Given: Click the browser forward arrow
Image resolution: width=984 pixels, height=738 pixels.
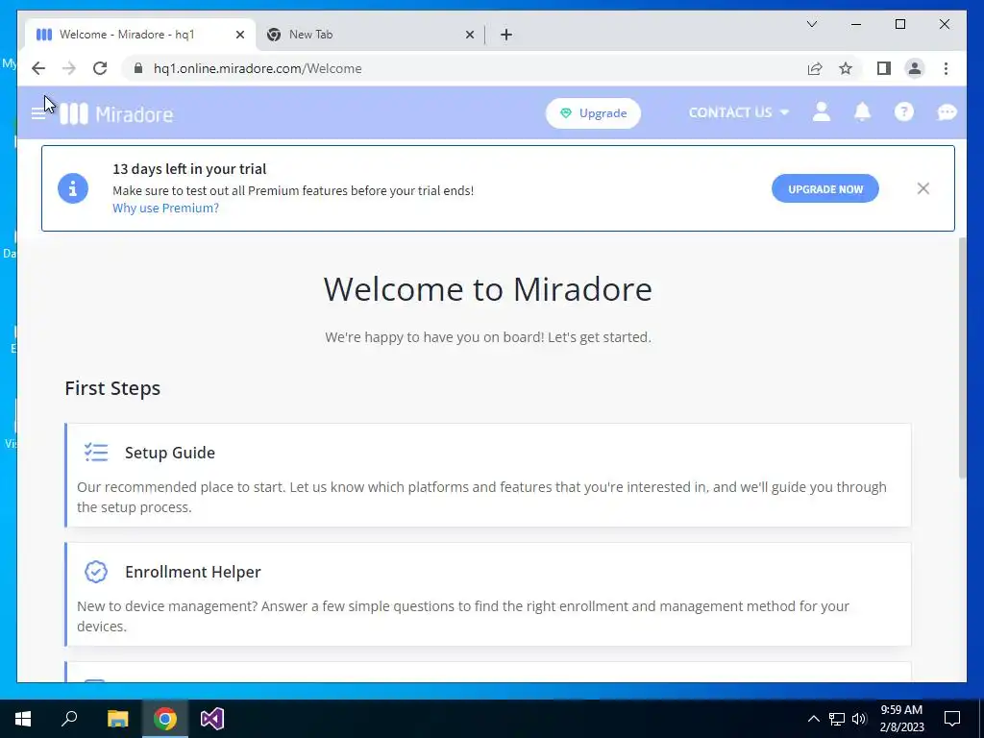Looking at the screenshot, I should point(69,68).
